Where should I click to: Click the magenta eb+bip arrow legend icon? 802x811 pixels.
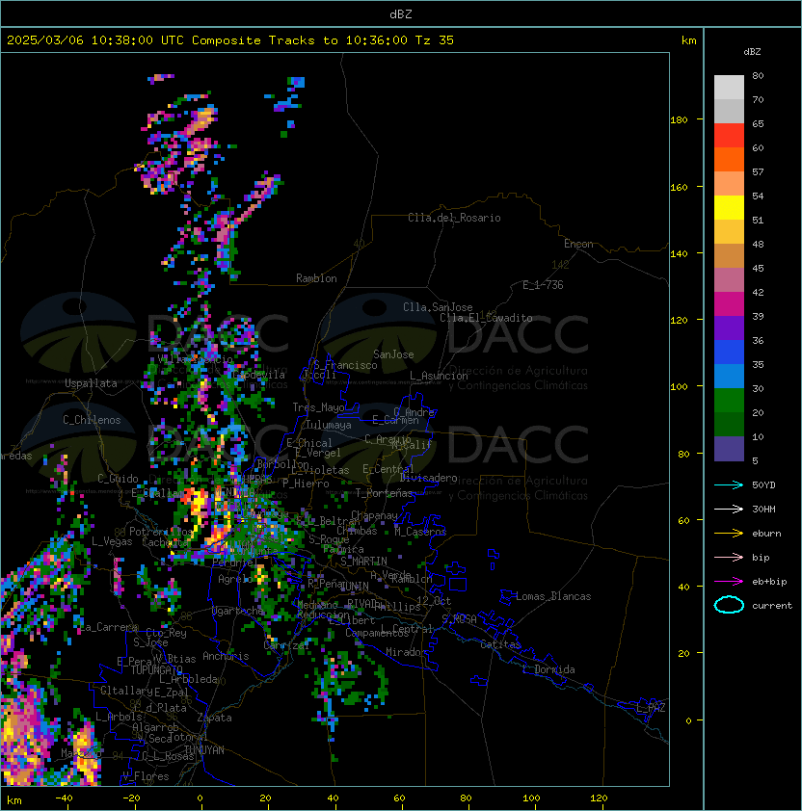[x=729, y=582]
